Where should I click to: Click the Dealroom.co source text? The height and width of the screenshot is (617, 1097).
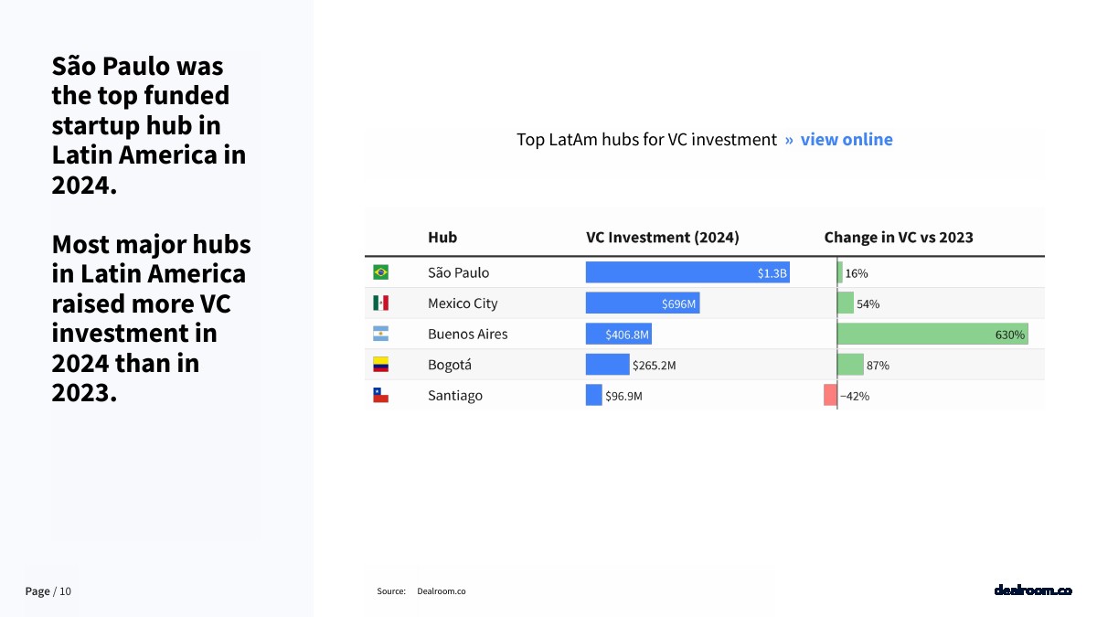pyautogui.click(x=441, y=591)
